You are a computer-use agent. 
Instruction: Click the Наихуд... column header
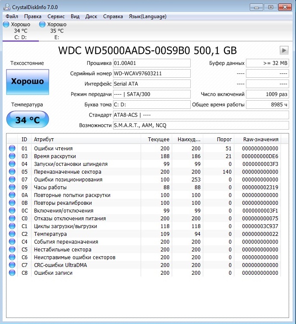[187, 140]
